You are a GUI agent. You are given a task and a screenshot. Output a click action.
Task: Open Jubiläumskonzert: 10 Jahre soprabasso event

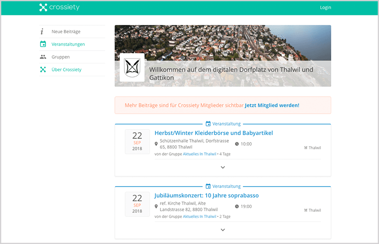[207, 195]
